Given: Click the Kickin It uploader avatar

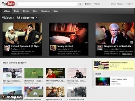Looking at the screenshot, I should coord(7,48).
